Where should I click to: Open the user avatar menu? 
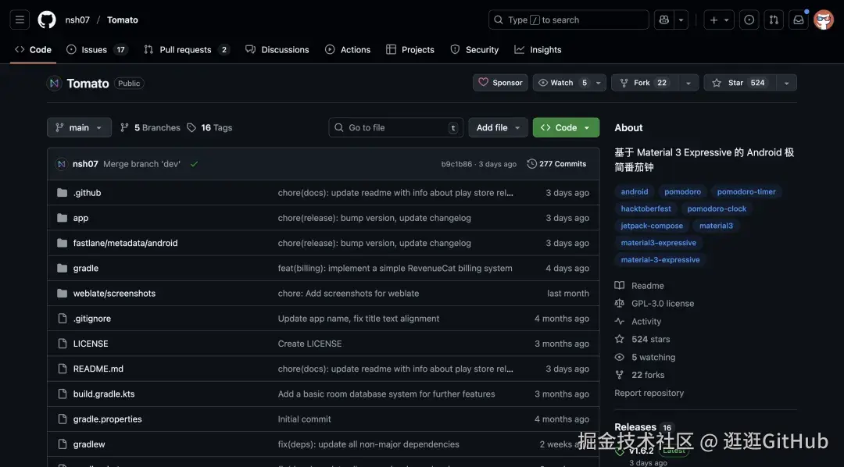tap(824, 20)
